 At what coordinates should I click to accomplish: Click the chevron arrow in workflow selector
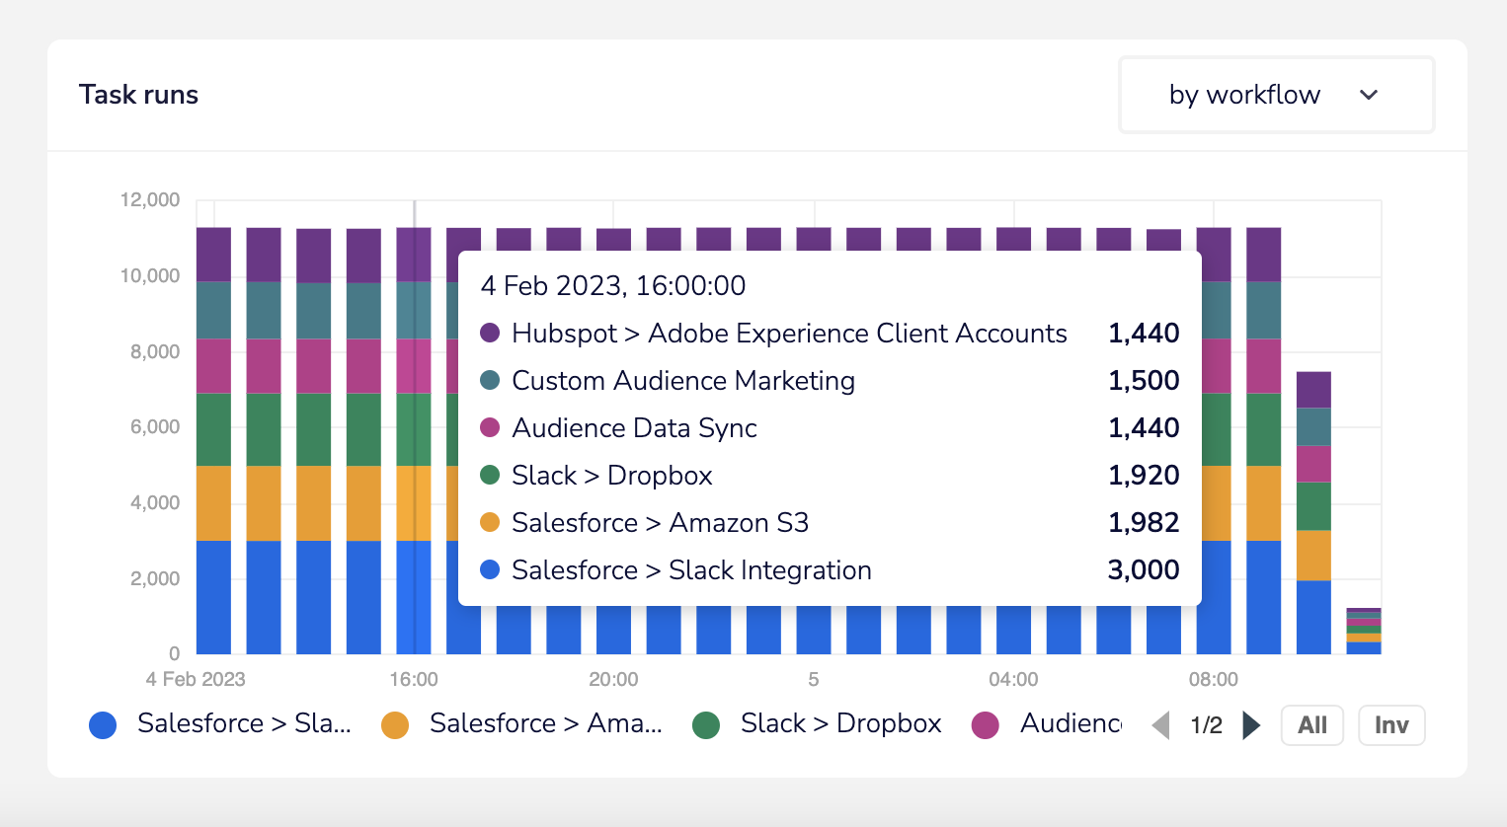(x=1369, y=95)
